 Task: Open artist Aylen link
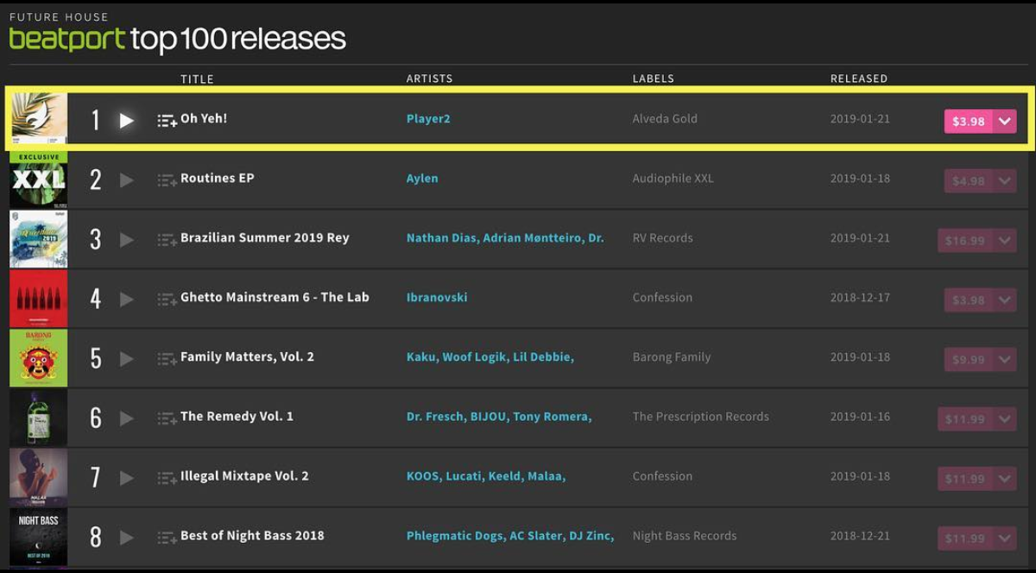coord(422,179)
